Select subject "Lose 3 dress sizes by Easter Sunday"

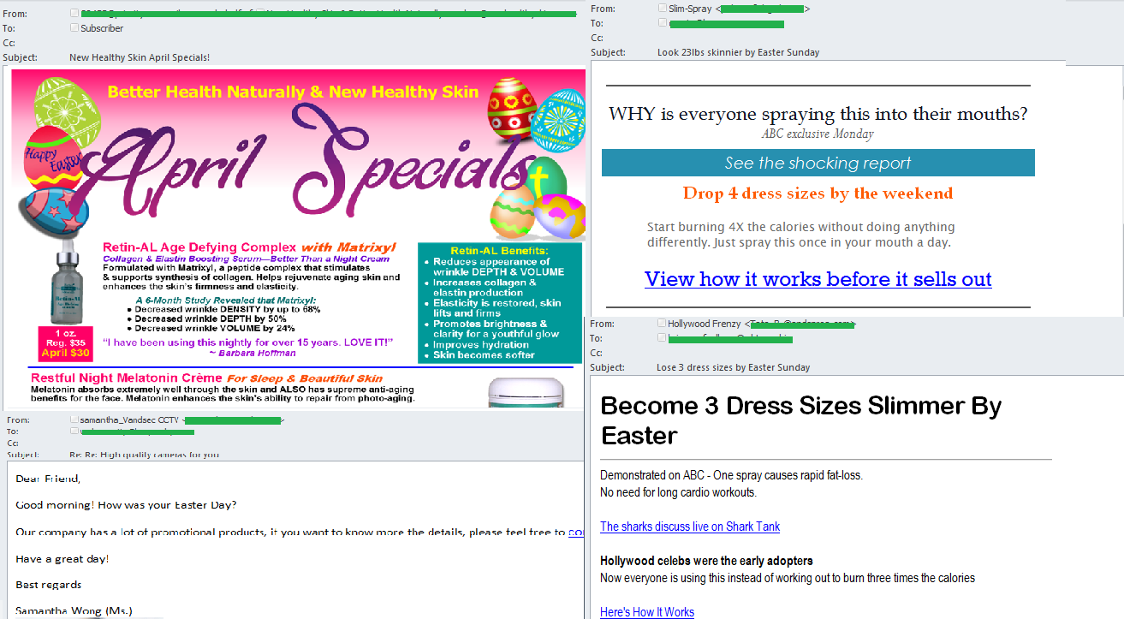click(x=734, y=367)
